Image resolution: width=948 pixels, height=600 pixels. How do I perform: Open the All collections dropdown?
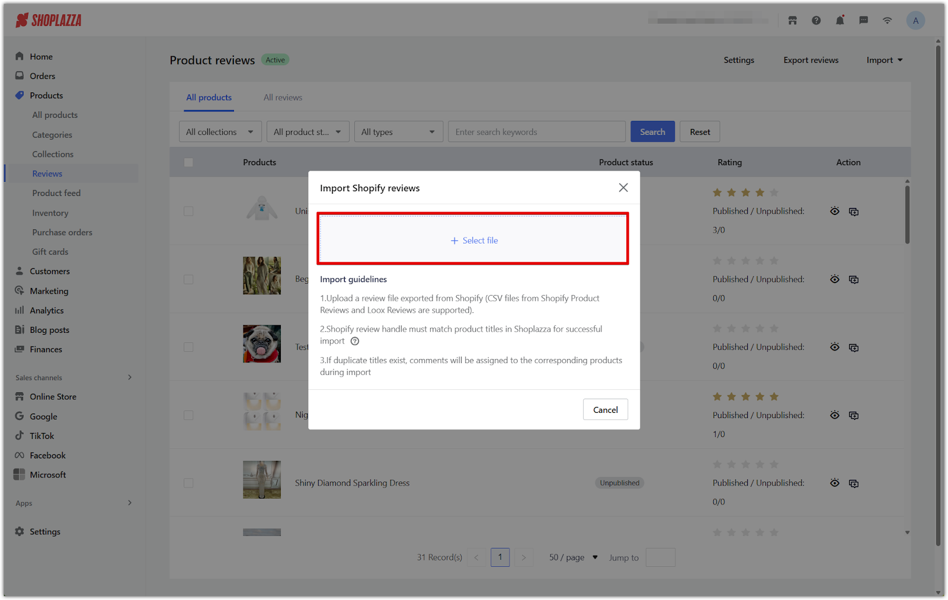click(x=220, y=132)
